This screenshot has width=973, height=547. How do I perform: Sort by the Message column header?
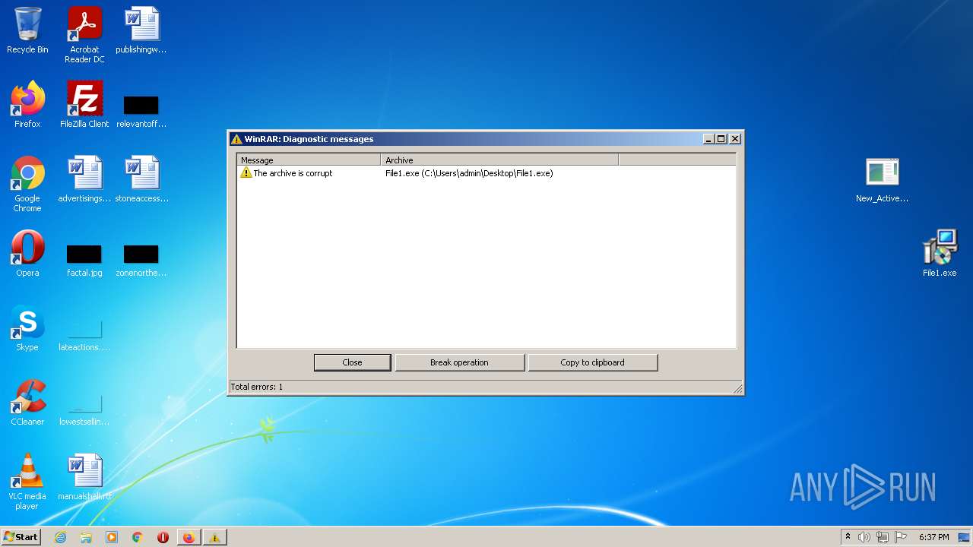coord(309,160)
